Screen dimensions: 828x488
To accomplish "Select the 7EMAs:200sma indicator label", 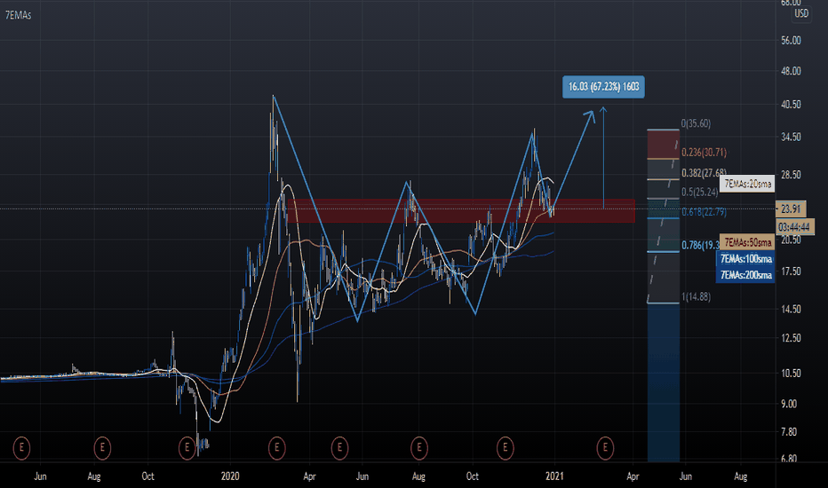I will [745, 275].
